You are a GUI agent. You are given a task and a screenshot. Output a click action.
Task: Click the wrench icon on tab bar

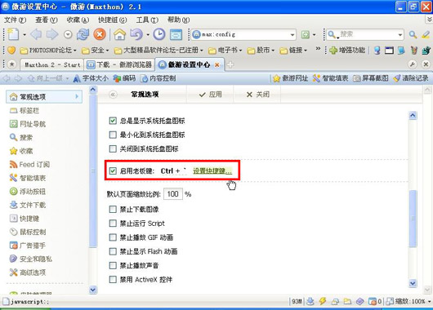[413, 64]
